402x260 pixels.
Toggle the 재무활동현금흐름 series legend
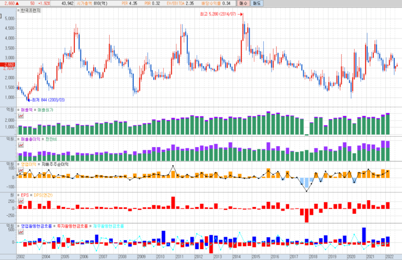tap(107, 226)
